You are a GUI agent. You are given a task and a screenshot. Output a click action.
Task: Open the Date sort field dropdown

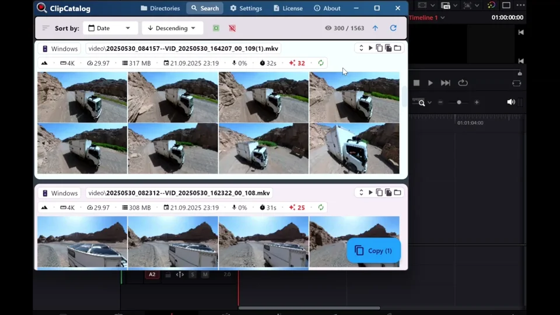[110, 28]
